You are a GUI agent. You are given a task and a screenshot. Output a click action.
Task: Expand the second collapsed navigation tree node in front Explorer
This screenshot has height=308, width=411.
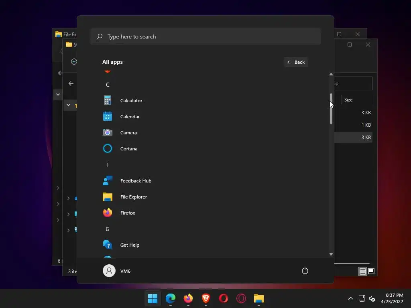coord(68,214)
